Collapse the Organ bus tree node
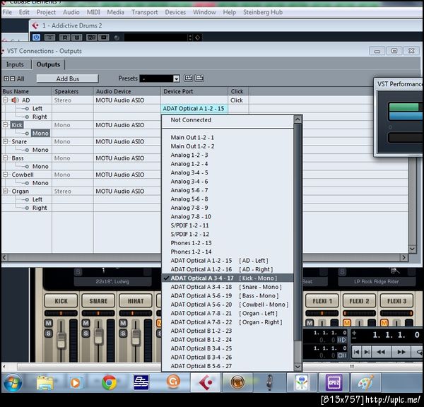This screenshot has width=424, height=407. [6, 191]
